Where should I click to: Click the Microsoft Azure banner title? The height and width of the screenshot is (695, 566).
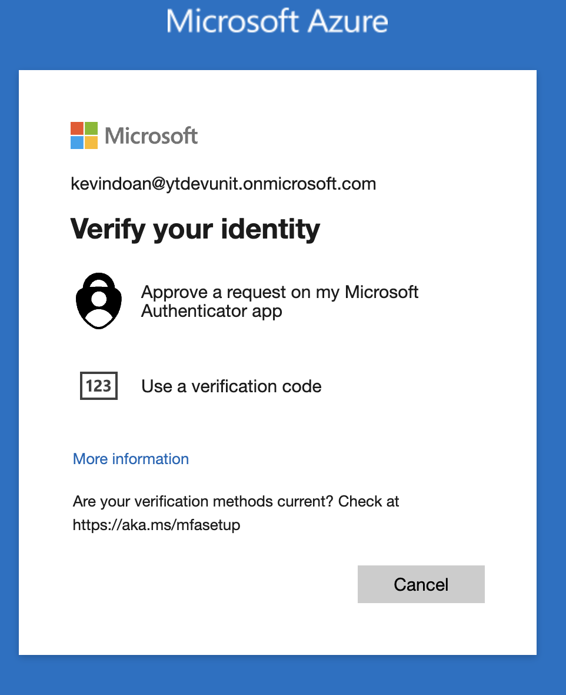pyautogui.click(x=277, y=21)
